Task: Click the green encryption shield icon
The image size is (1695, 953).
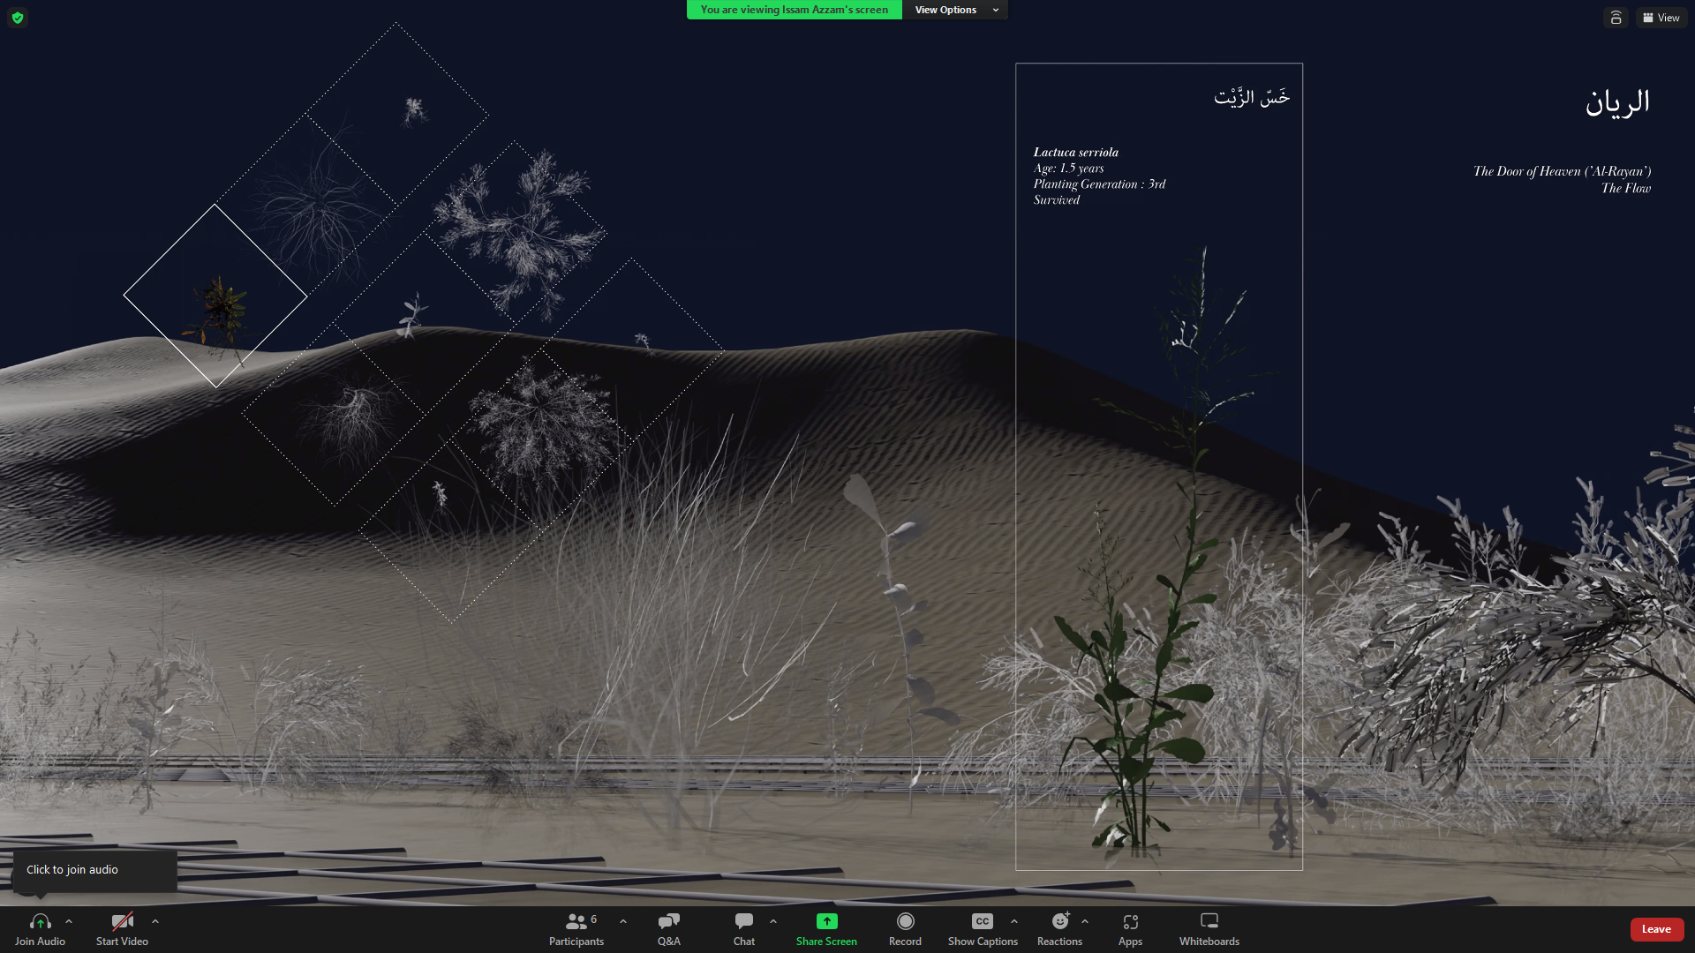Action: pyautogui.click(x=18, y=18)
